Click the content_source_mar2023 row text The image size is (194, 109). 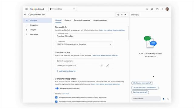point(66,65)
